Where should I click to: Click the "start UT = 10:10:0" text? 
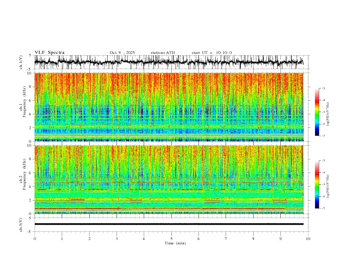point(212,53)
